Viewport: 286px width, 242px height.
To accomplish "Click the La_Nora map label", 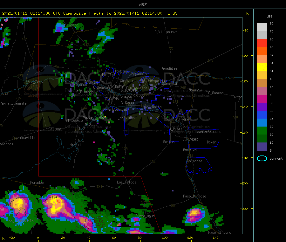I will click(126, 80).
